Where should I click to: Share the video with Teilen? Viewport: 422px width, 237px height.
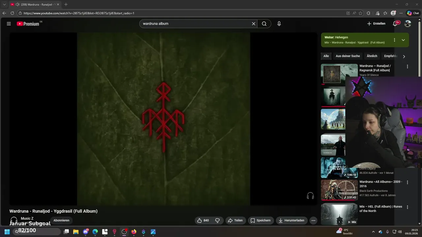tap(235, 221)
